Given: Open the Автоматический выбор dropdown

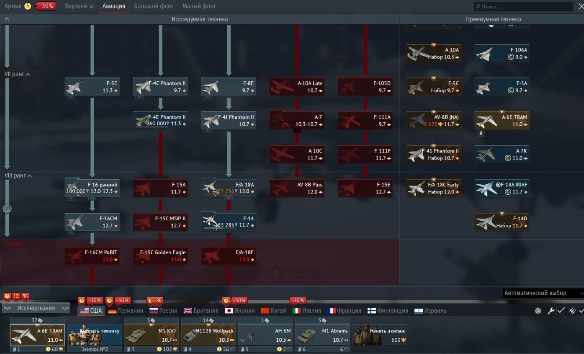Looking at the screenshot, I should (x=543, y=293).
